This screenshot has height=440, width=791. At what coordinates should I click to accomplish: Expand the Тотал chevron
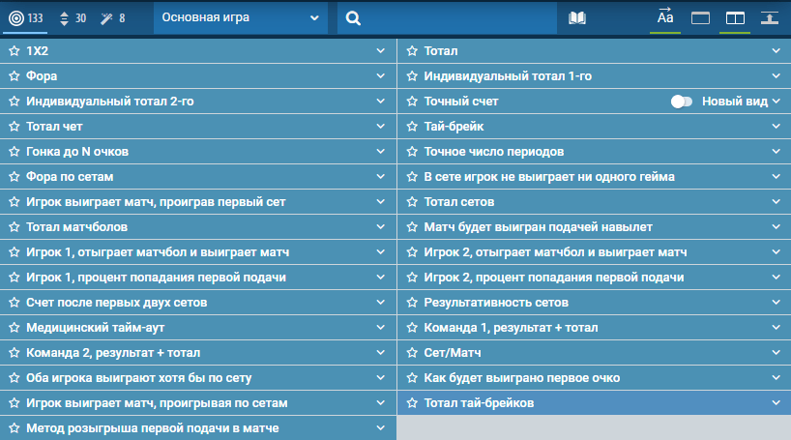pos(776,50)
